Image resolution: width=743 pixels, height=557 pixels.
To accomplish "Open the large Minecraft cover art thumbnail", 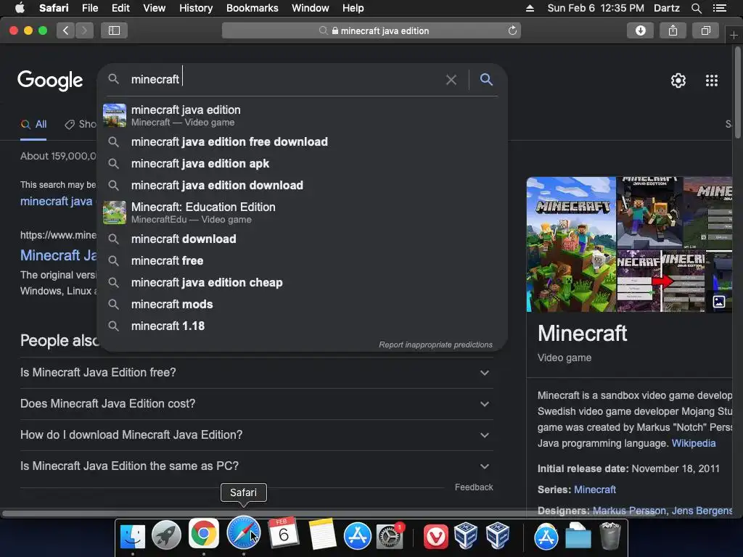I will [x=571, y=244].
